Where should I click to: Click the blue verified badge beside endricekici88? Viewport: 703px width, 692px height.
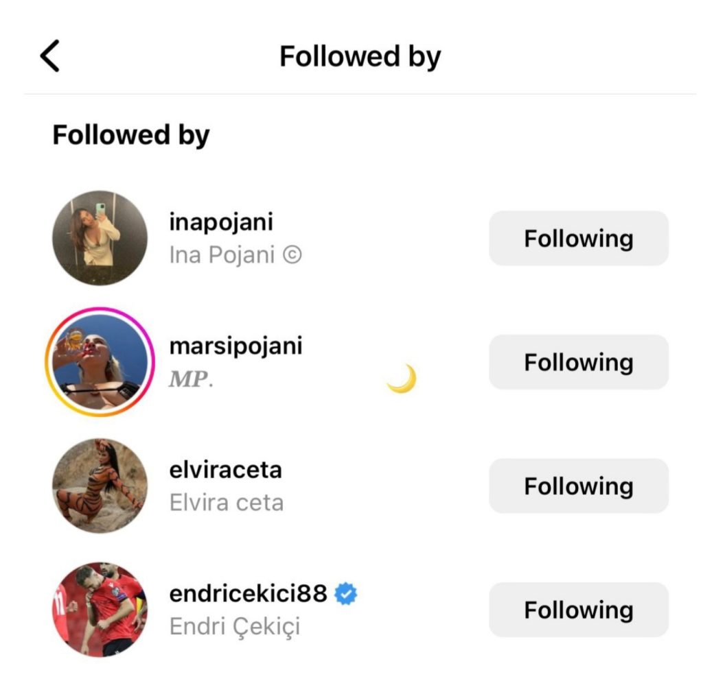[x=346, y=594]
